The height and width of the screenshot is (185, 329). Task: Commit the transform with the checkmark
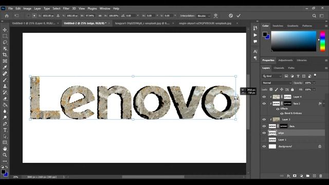[x=239, y=16]
